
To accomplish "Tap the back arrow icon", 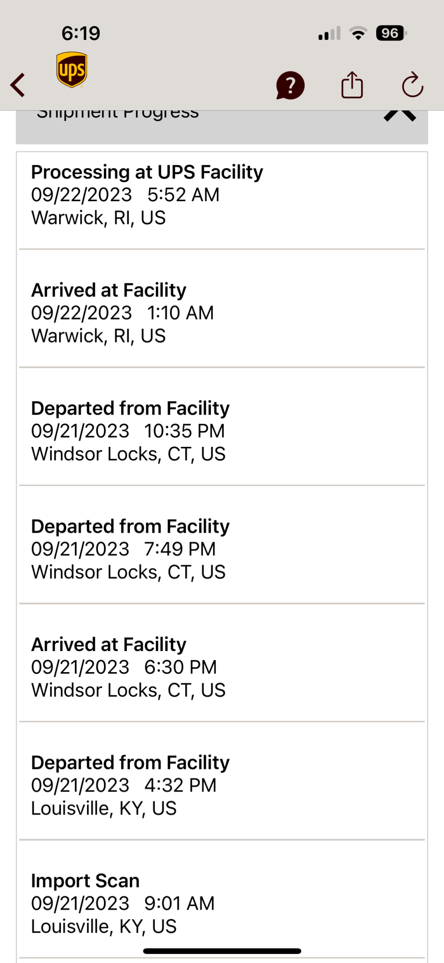I will tap(18, 85).
